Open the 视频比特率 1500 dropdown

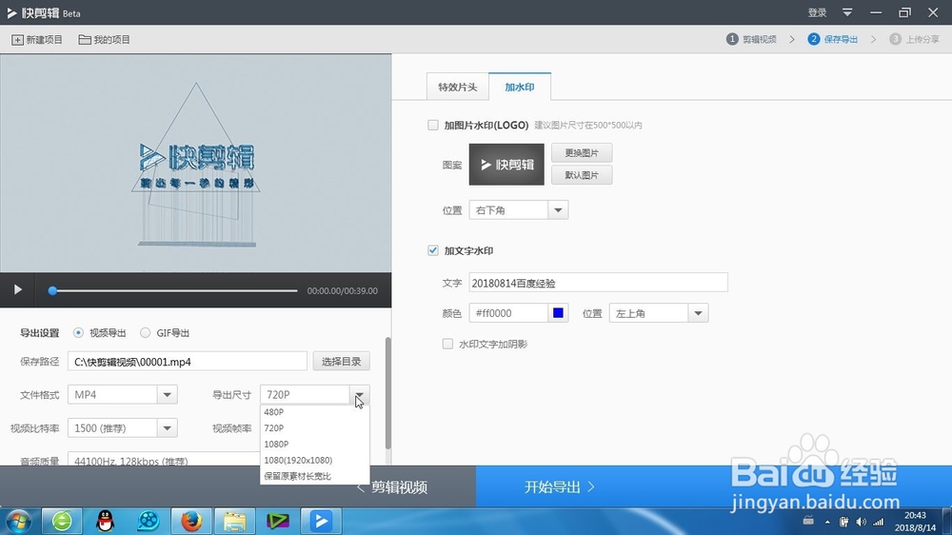123,428
